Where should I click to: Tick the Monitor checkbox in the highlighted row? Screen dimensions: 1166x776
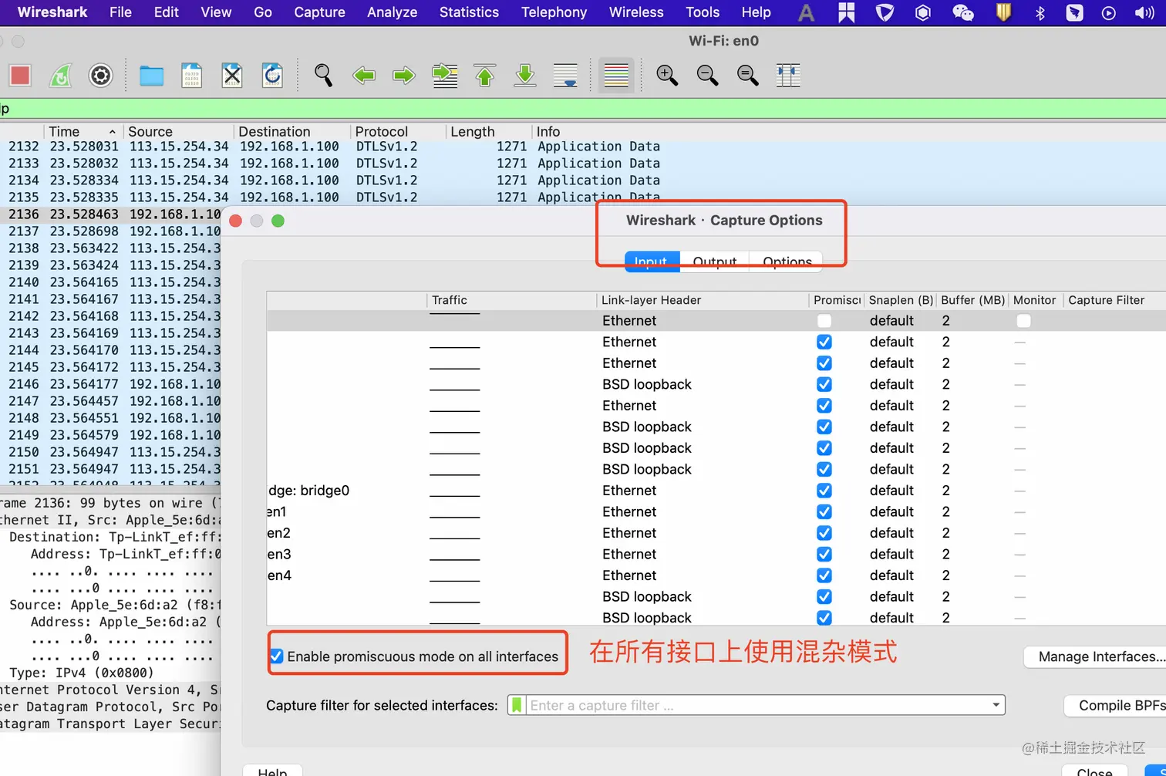pos(1023,321)
